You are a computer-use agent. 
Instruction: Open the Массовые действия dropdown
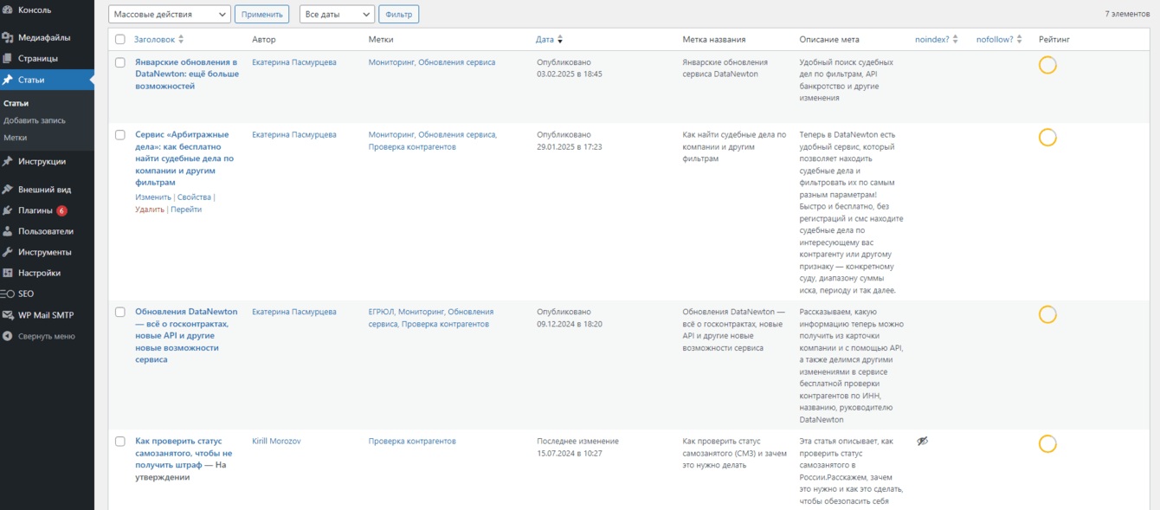[170, 15]
